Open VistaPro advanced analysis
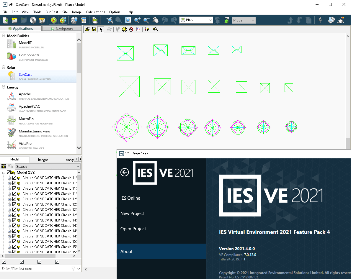 click(38, 145)
